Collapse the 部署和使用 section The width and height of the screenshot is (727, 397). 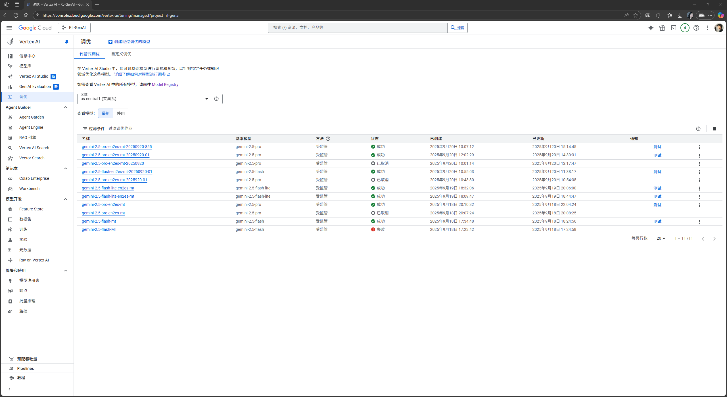click(66, 271)
